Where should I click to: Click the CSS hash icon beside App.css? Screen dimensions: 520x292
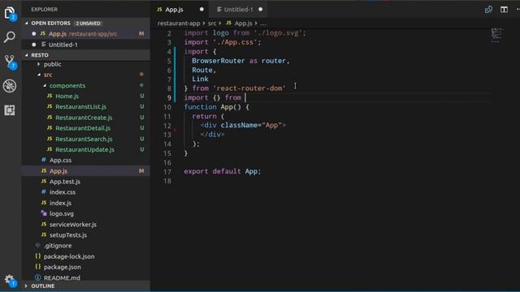(x=43, y=160)
